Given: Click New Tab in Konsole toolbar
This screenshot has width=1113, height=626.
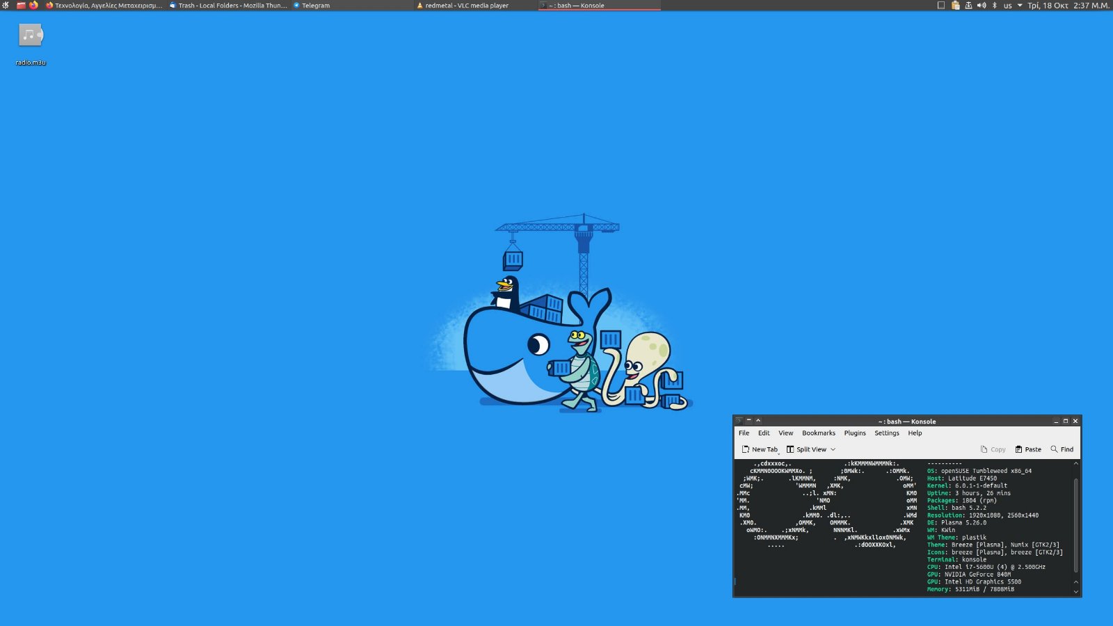Looking at the screenshot, I should tap(760, 449).
